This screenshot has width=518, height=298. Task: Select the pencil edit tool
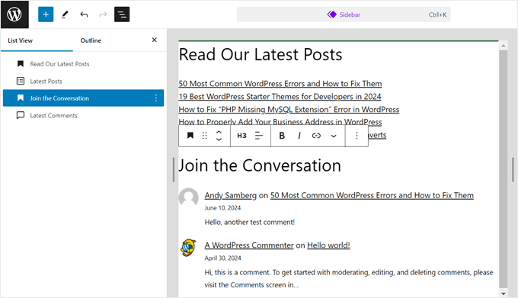[x=65, y=14]
